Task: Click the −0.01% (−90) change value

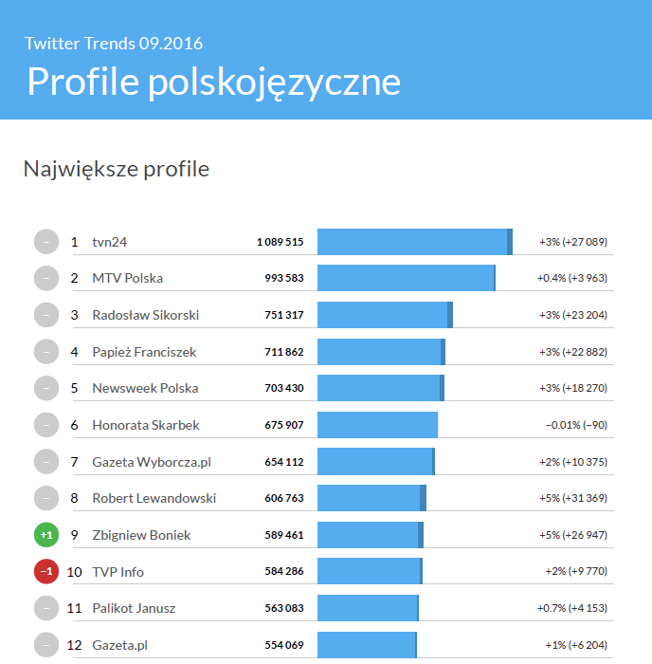Action: [x=576, y=425]
